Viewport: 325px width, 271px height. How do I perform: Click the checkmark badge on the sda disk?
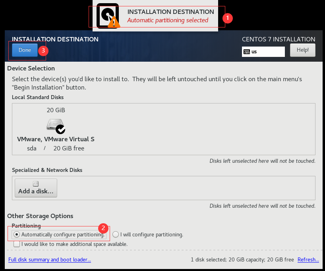pos(60,129)
